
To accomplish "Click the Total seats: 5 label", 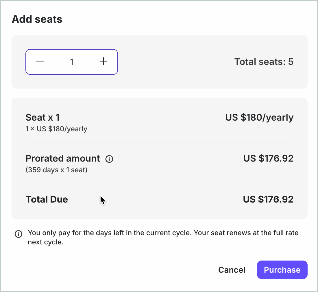I will (x=264, y=62).
